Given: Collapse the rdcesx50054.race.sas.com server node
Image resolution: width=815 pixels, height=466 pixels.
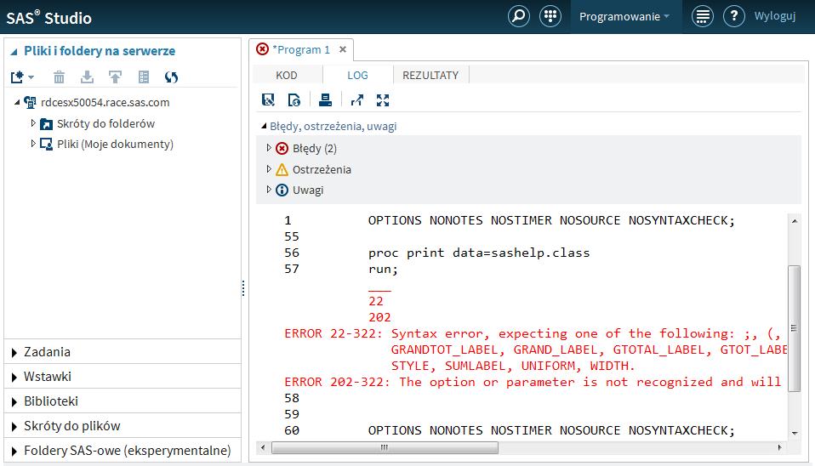Looking at the screenshot, I should [x=17, y=102].
